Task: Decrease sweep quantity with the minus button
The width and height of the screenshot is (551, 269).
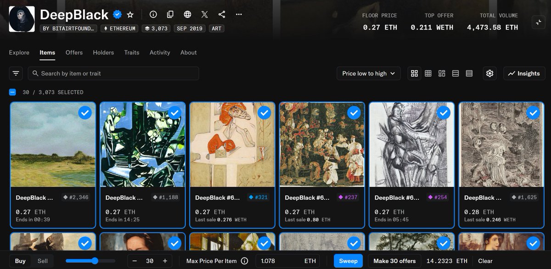Action: click(135, 261)
